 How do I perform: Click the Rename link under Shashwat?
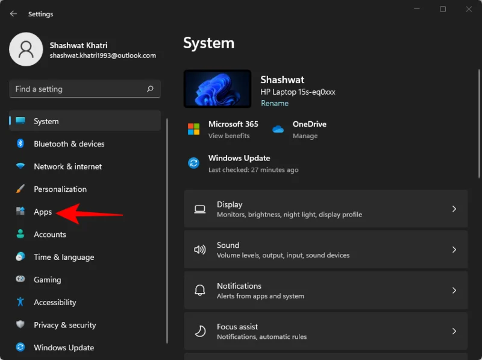pyautogui.click(x=275, y=103)
